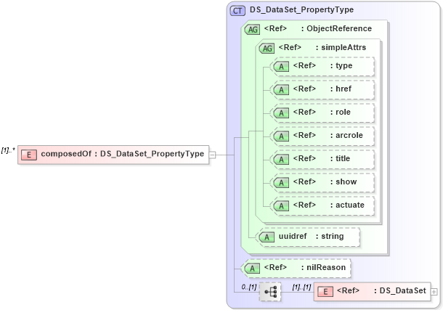Select the ': title' attribute label
The width and height of the screenshot is (443, 310).
(x=340, y=158)
